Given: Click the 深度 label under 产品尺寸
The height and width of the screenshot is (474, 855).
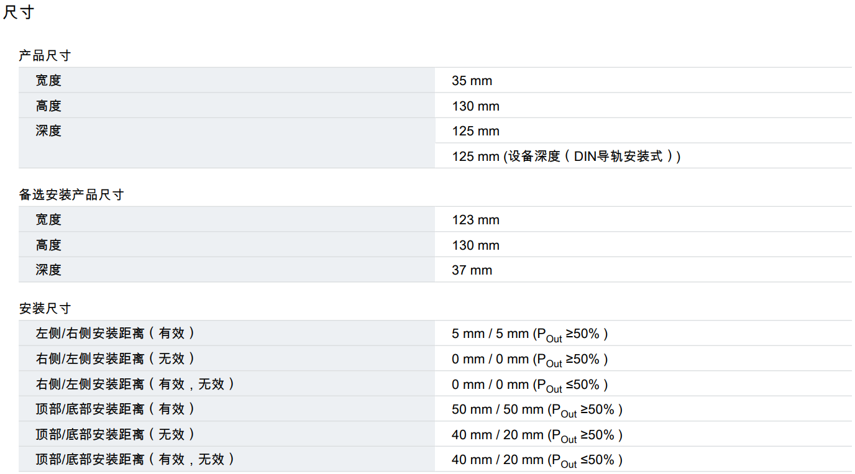Looking at the screenshot, I should point(48,131).
